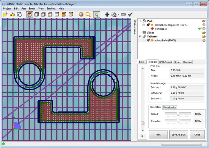Toggle the green arrow selection mode
Screen dimensions: 209x148
pyautogui.click(x=97, y=14)
